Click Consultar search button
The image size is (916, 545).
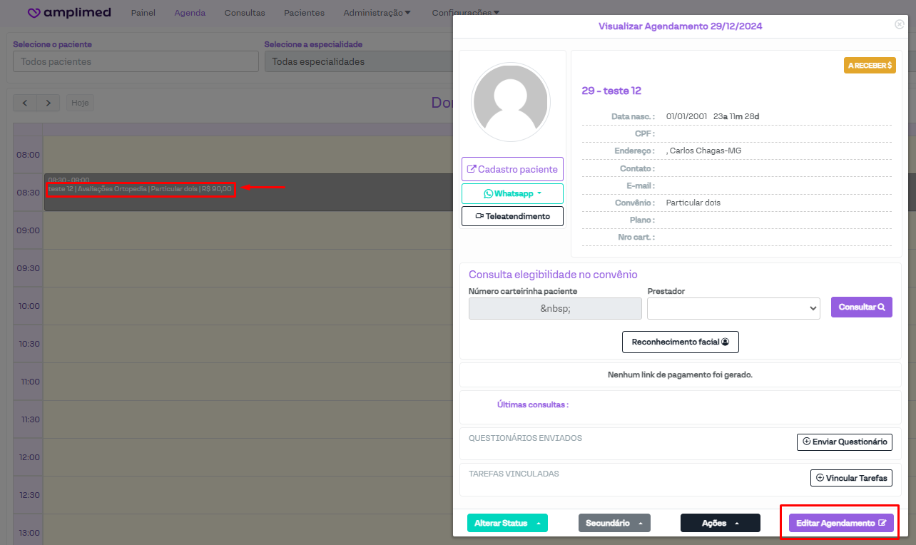tap(861, 307)
